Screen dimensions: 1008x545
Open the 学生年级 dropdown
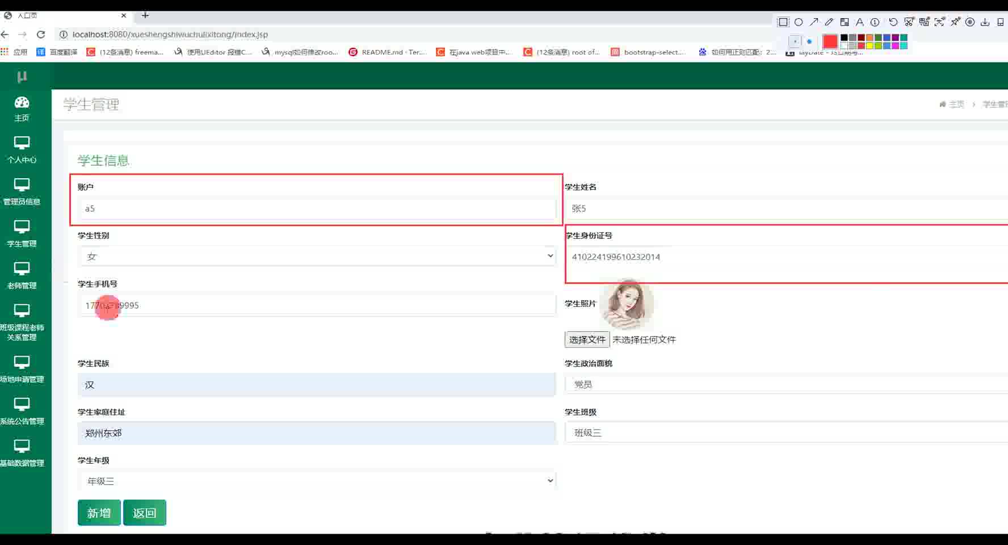click(317, 481)
